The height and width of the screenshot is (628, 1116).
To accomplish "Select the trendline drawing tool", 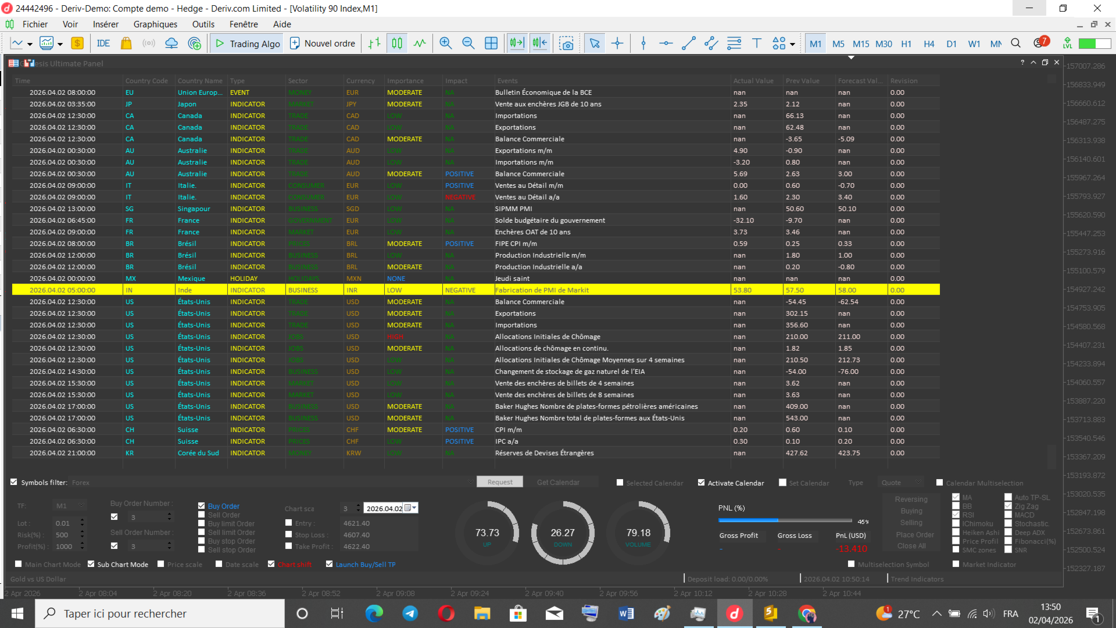I will coord(689,44).
